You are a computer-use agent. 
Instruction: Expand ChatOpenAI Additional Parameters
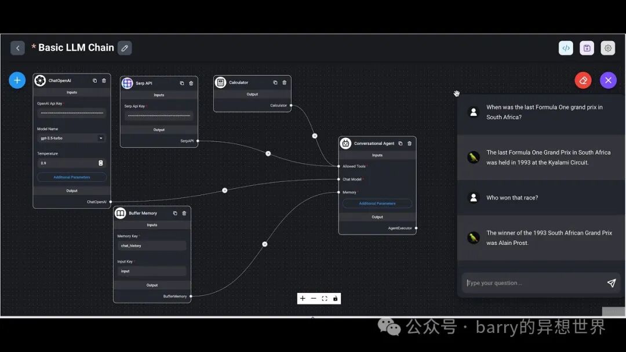[x=72, y=177]
